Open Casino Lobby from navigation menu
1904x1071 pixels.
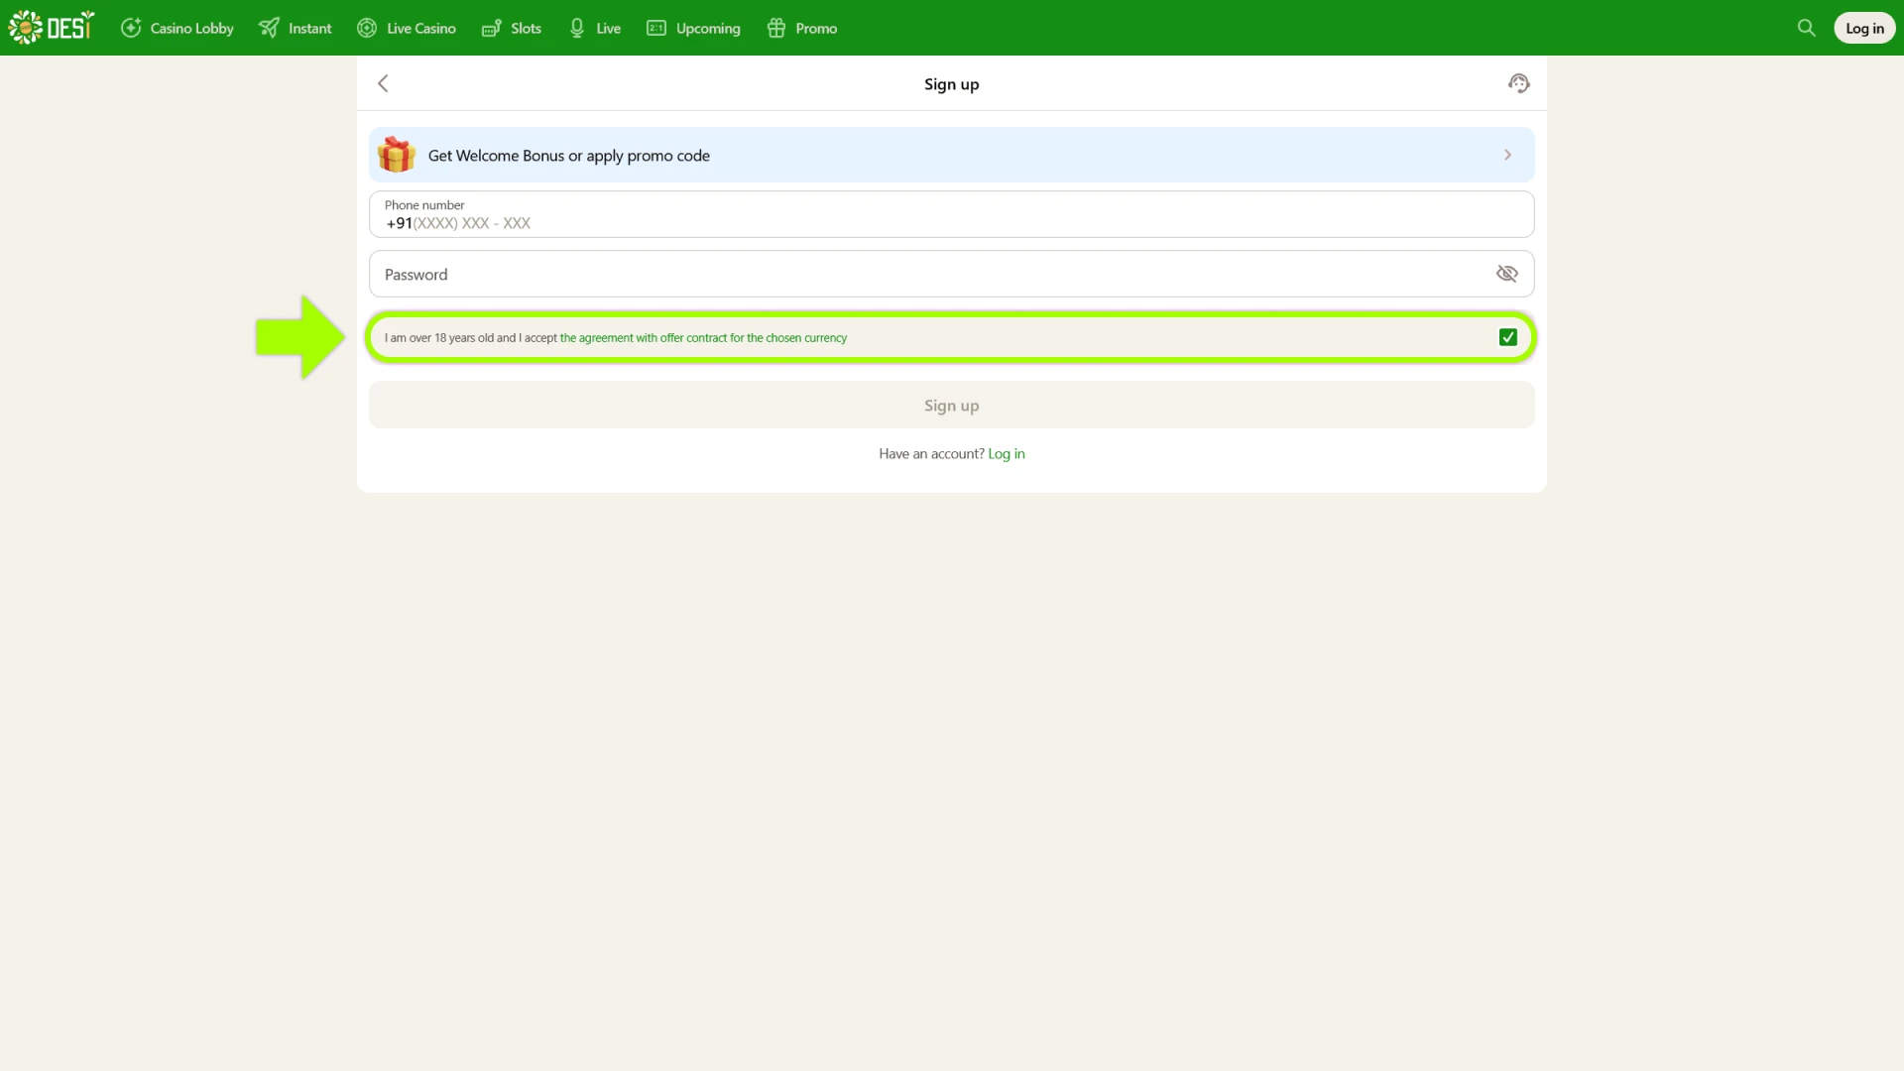coord(177,28)
